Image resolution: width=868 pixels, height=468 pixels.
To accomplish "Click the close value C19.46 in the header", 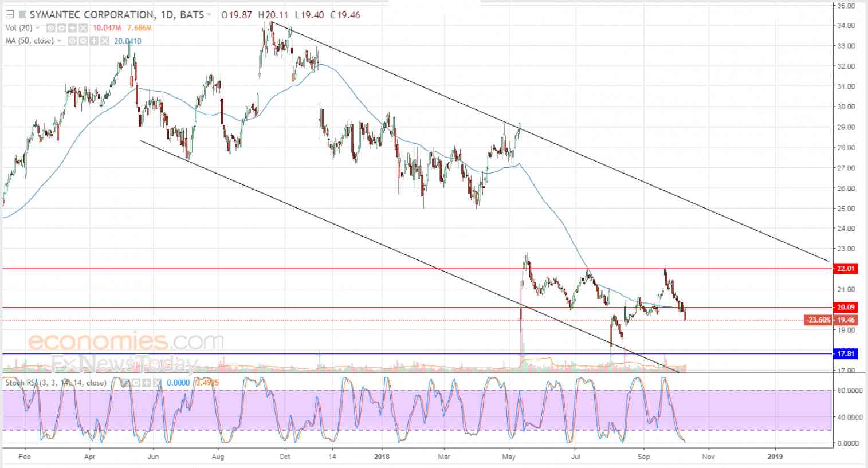I will 345,15.
